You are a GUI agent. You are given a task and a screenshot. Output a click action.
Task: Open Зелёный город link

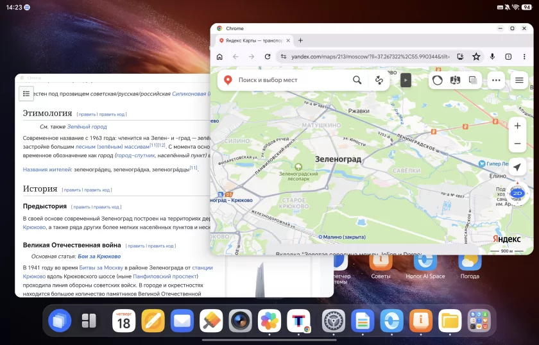(x=87, y=127)
